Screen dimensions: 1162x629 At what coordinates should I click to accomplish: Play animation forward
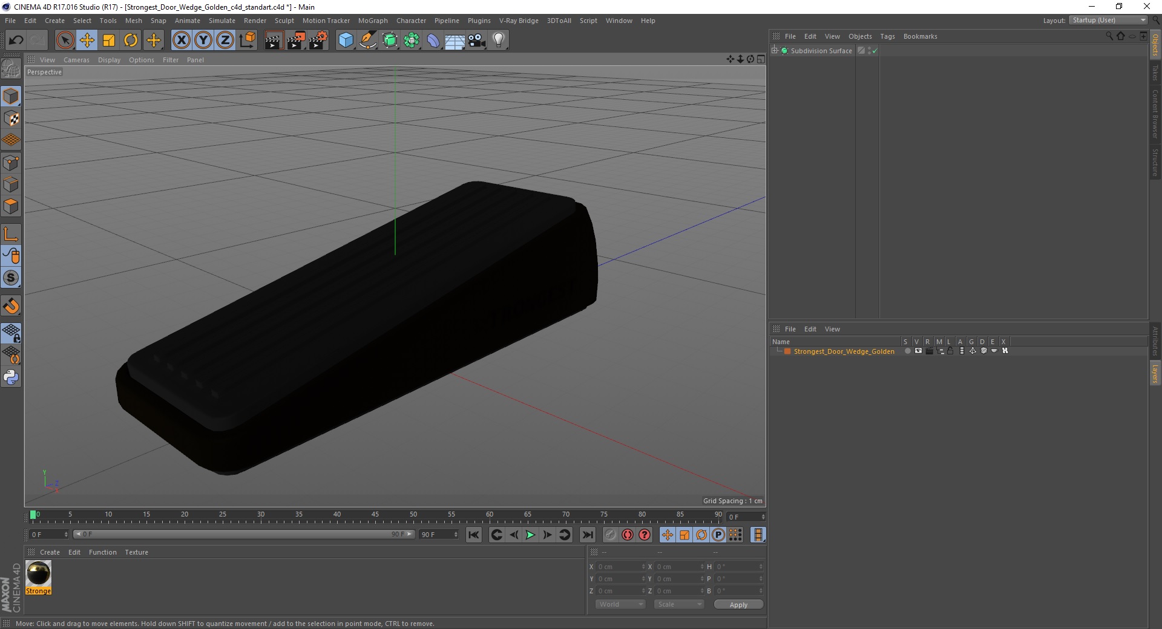530,535
